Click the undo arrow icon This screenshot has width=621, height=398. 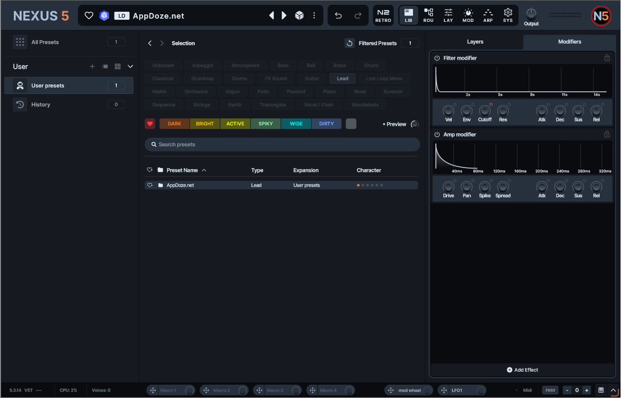[x=338, y=15]
